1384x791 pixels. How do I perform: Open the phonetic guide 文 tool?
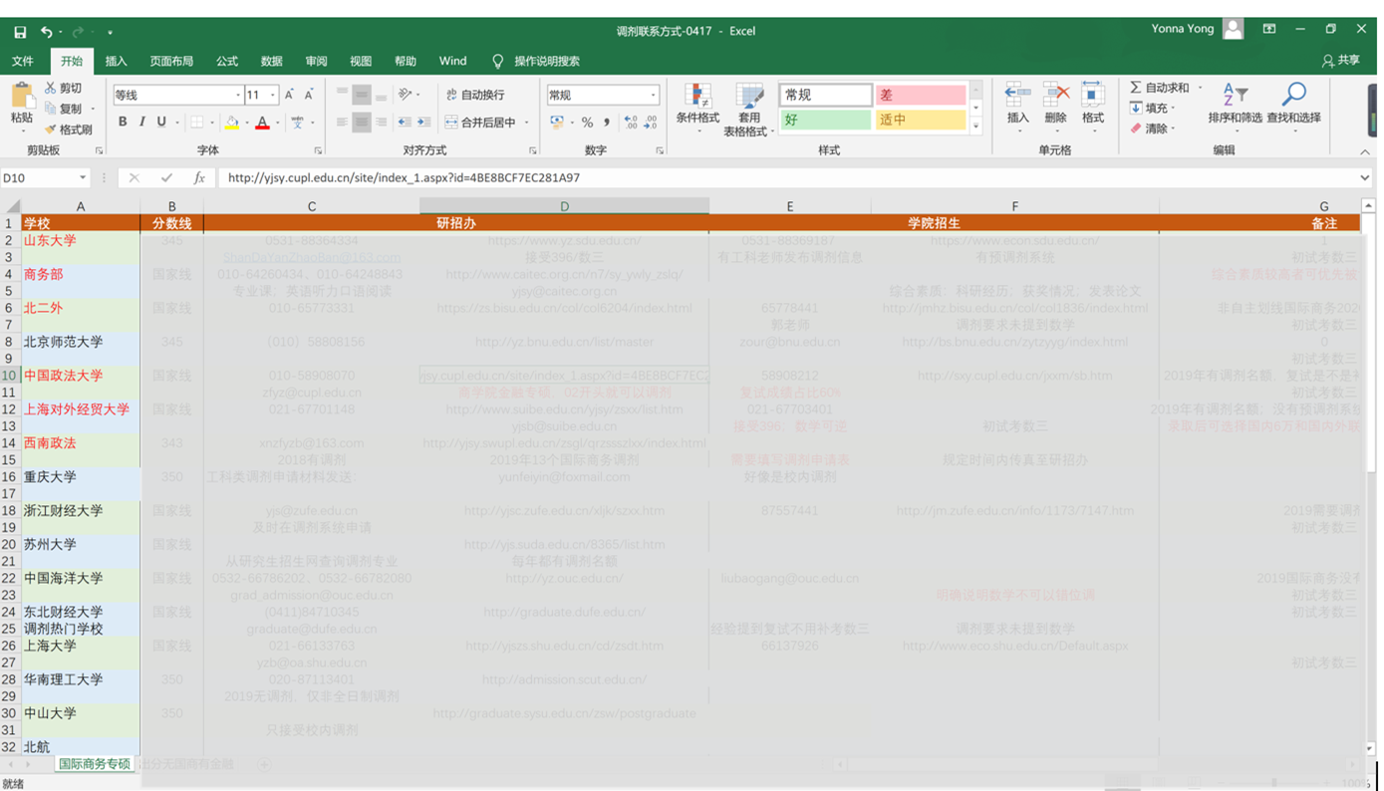(x=297, y=123)
